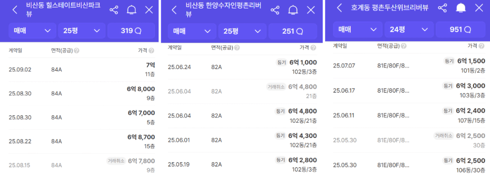Open price help icon in middle panel
Image resolution: width=490 pixels, height=177 pixels.
(314, 48)
